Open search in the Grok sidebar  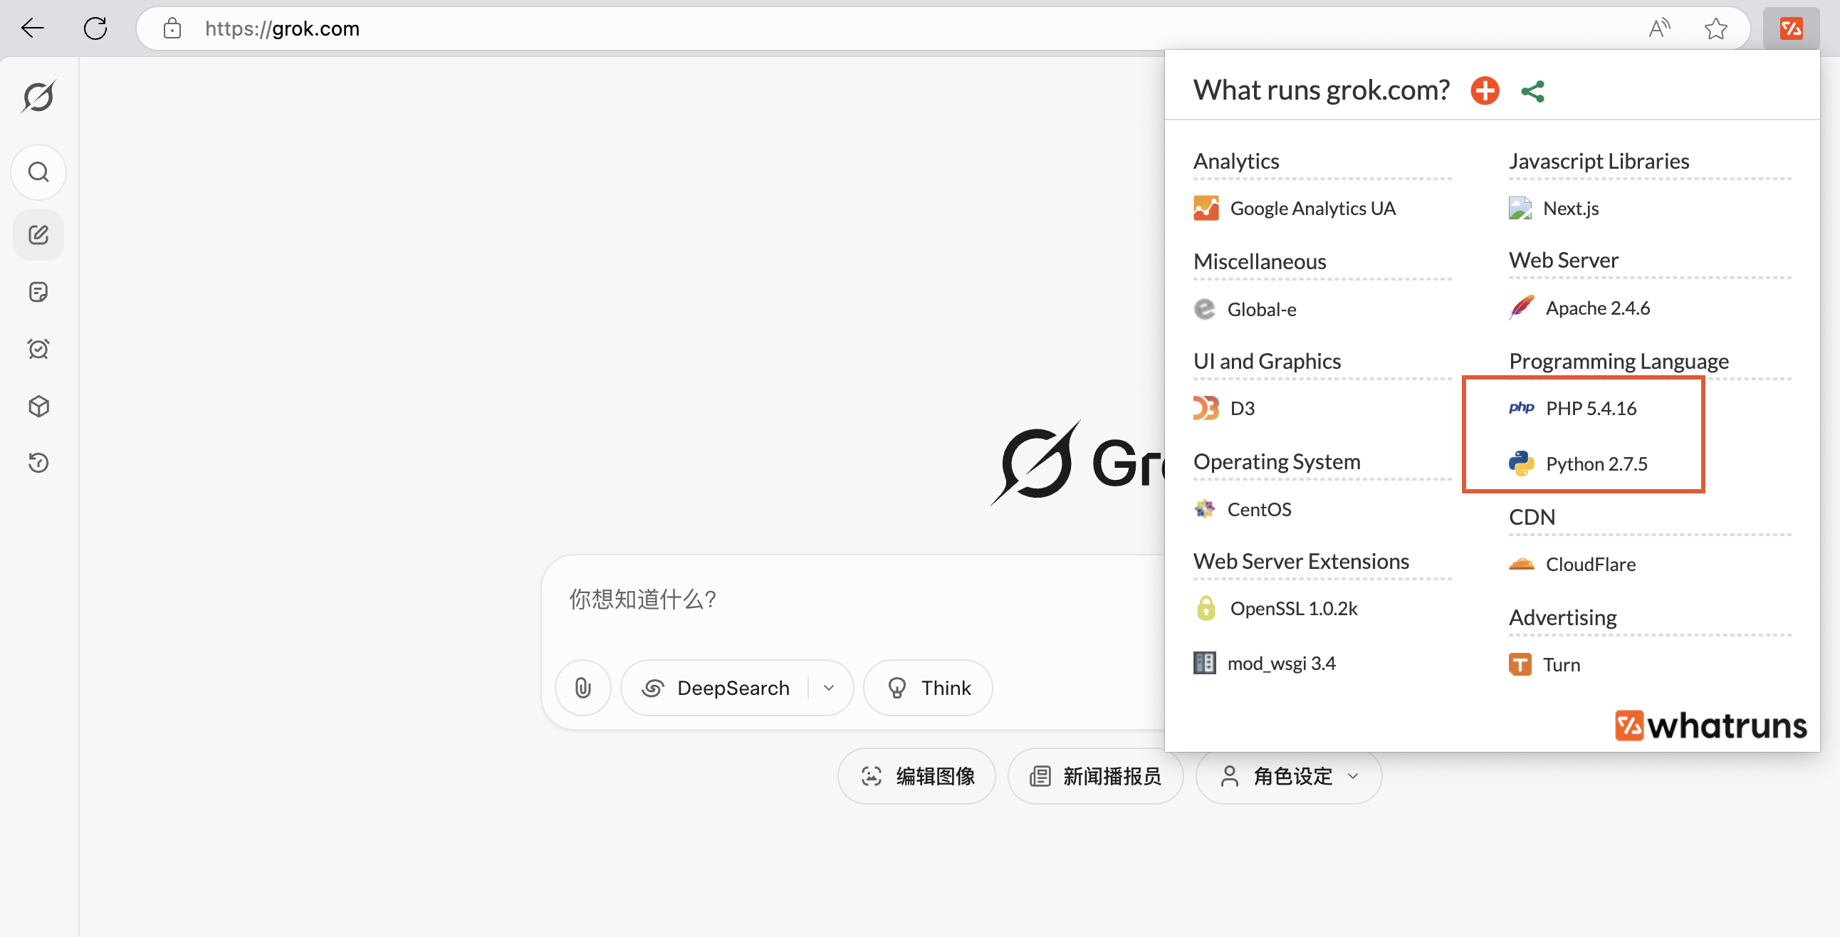38,172
